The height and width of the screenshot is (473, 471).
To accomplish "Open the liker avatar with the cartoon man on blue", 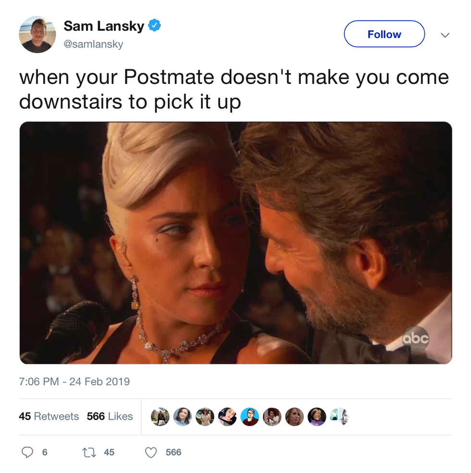I will (250, 416).
